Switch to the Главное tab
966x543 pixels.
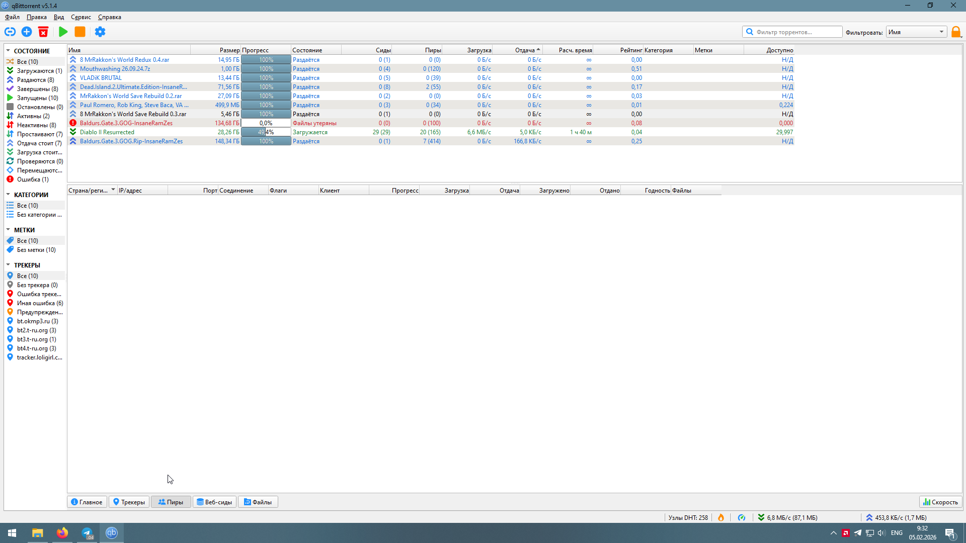[x=87, y=502]
